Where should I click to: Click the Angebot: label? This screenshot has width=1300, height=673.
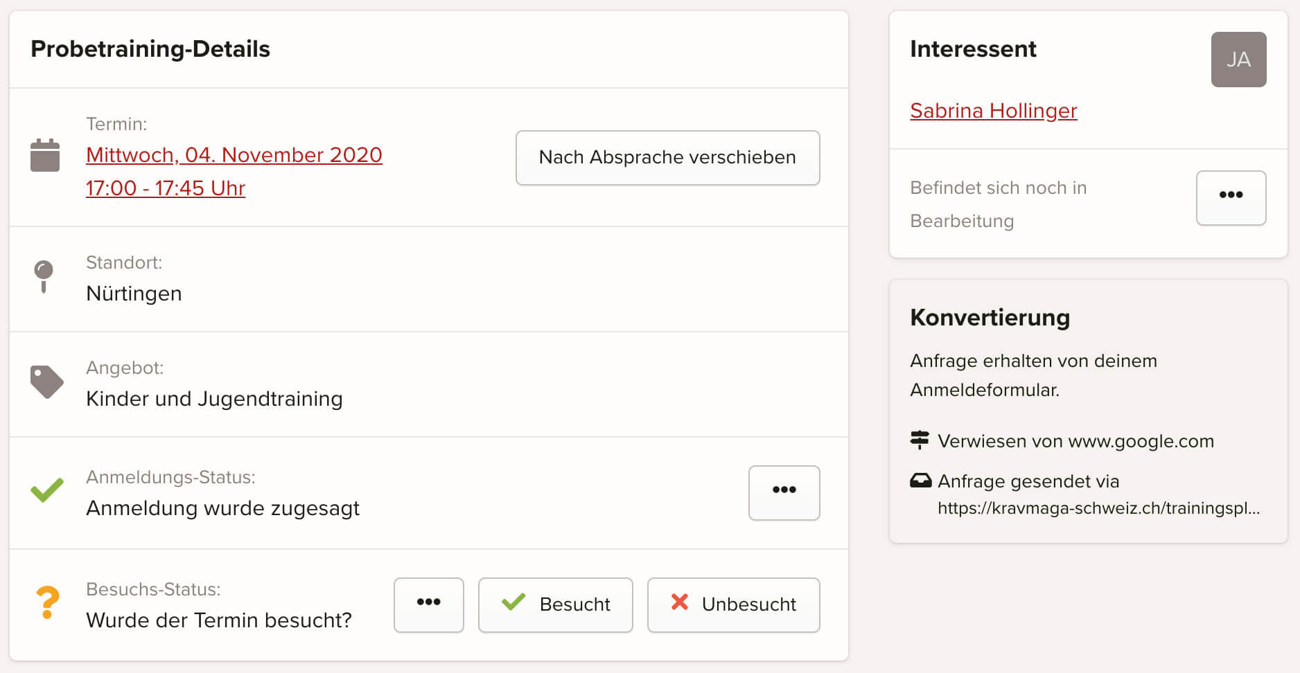point(125,368)
